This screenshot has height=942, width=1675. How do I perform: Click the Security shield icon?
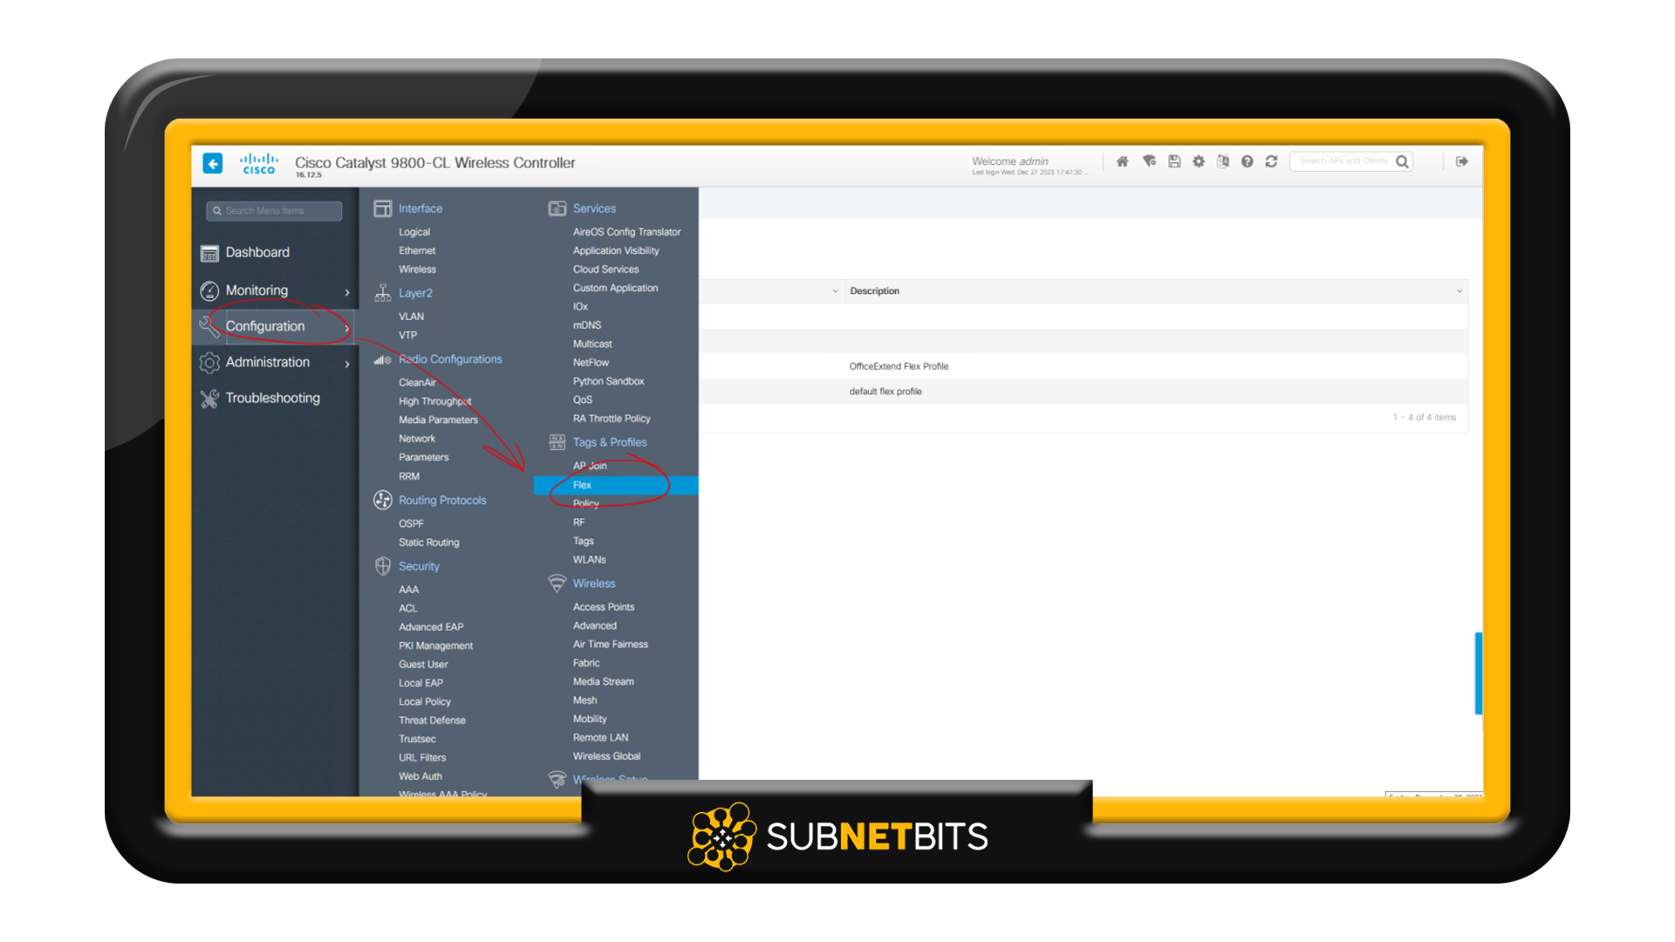click(382, 566)
